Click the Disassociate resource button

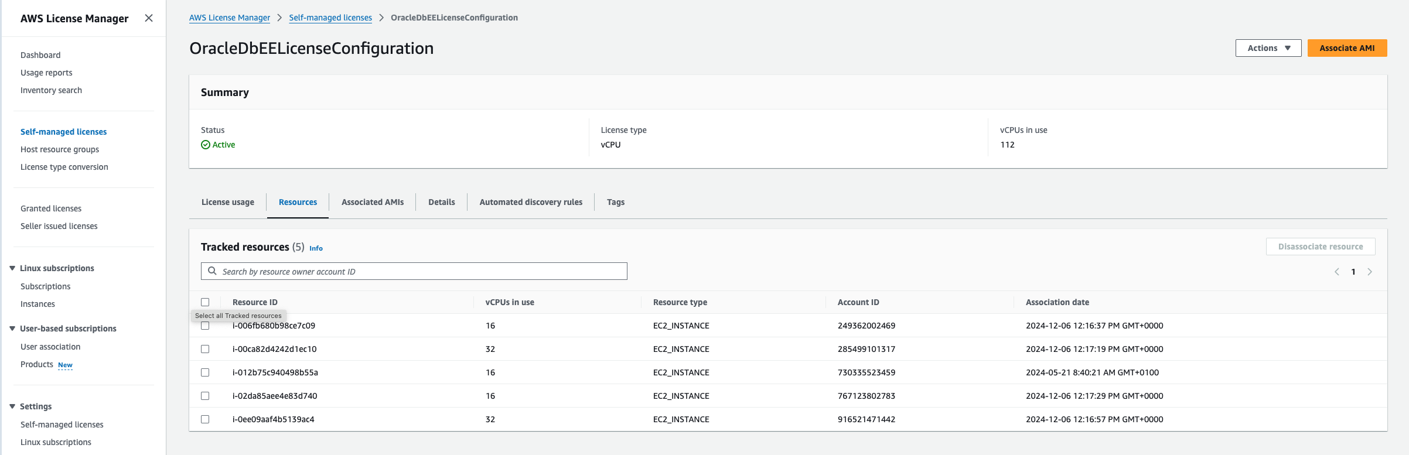(1321, 247)
